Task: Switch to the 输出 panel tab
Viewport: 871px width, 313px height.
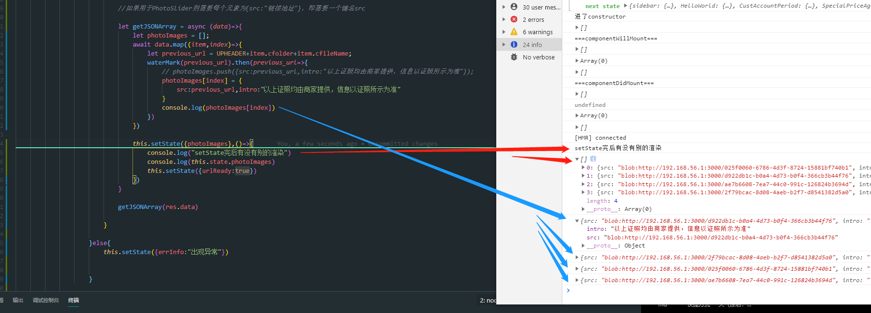Action: (18, 300)
